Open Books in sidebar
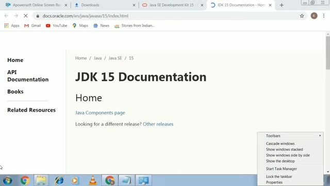This screenshot has width=330, height=186. [15, 91]
